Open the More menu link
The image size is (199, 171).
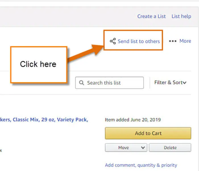[x=185, y=41]
